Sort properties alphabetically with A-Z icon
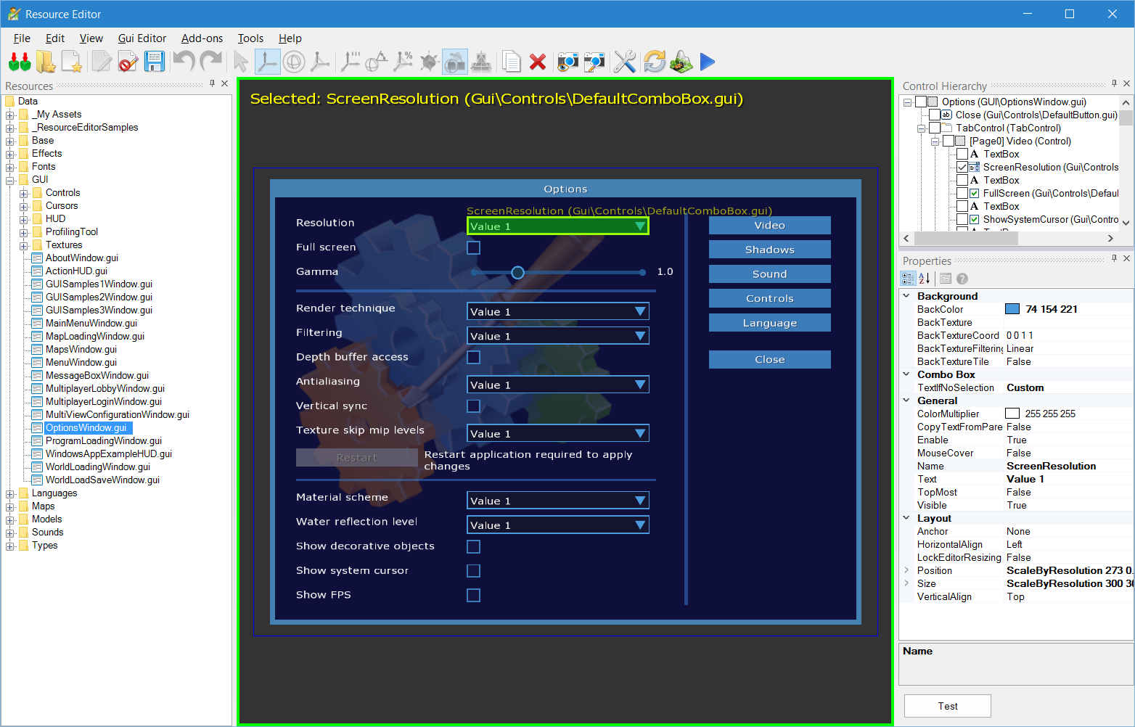This screenshot has height=727, width=1135. point(925,279)
